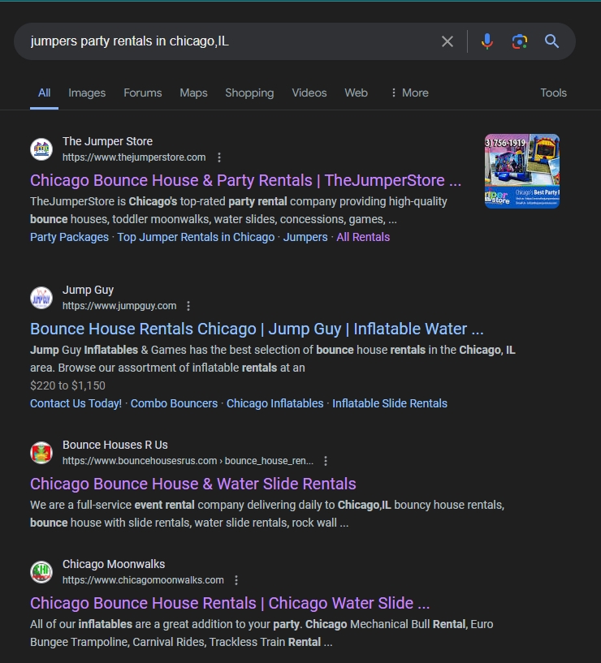Click the Jump Guy favicon
Screen dimensions: 601x663
[41, 298]
